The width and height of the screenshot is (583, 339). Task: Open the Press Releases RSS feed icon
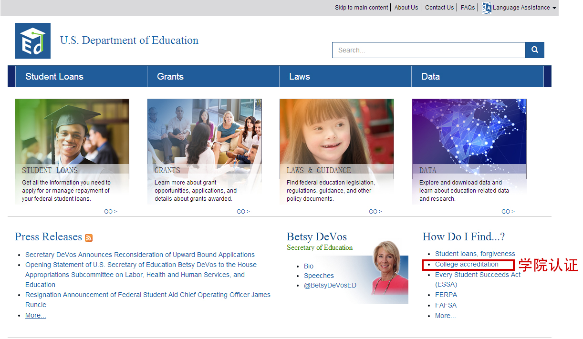(89, 238)
